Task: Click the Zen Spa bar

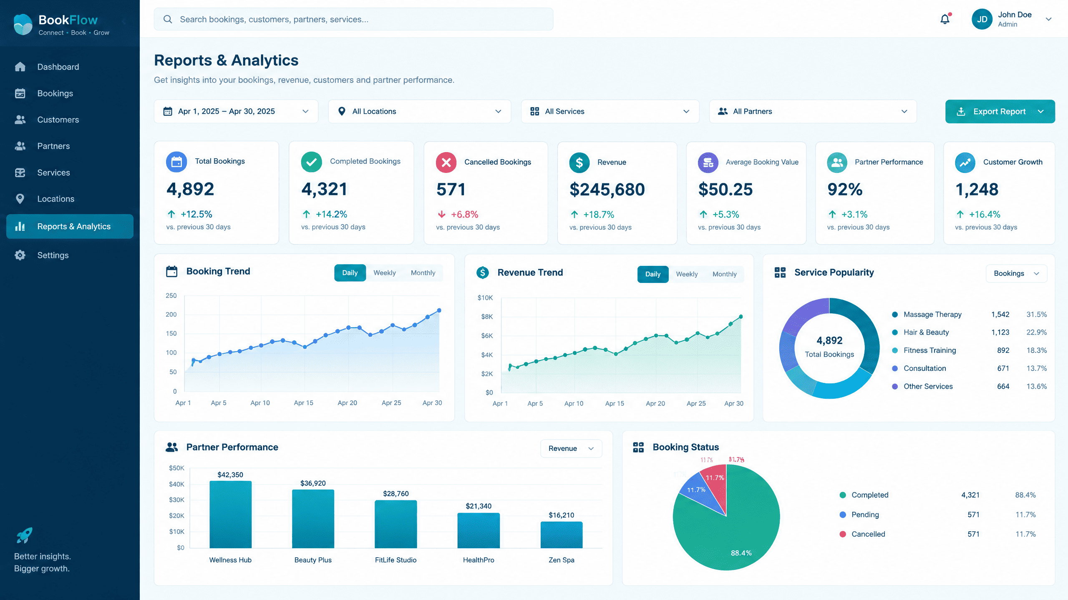Action: [562, 535]
